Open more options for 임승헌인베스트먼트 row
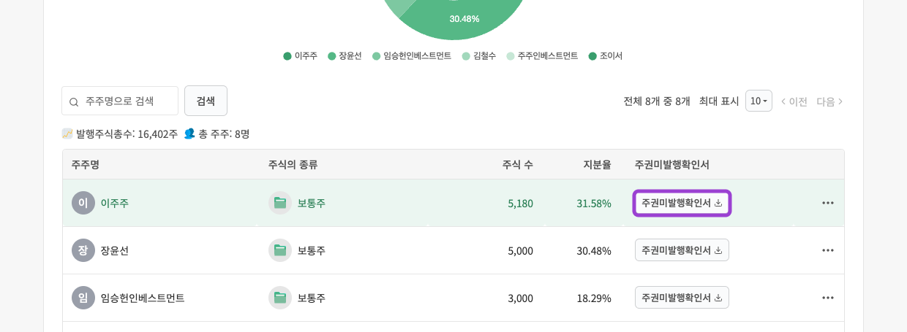The width and height of the screenshot is (907, 332). [x=827, y=298]
